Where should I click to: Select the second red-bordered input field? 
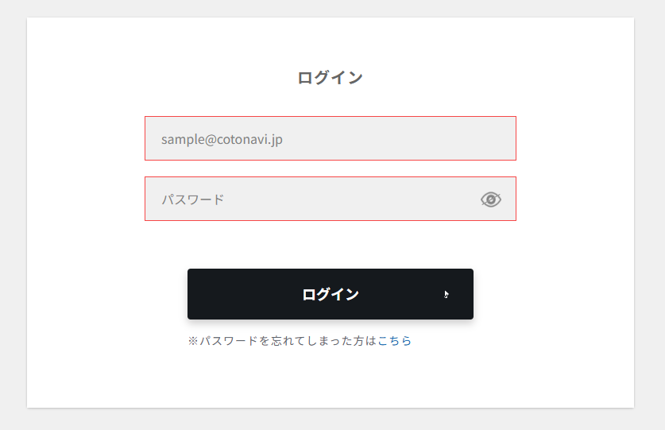point(310,200)
